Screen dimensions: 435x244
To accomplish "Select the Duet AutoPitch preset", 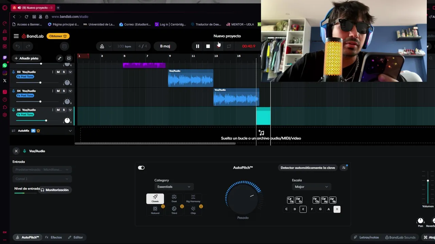I will point(174,199).
